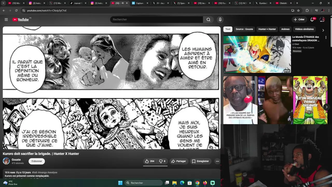
Task: Focus the YouTube Rechercher search field
Action: (x=157, y=19)
